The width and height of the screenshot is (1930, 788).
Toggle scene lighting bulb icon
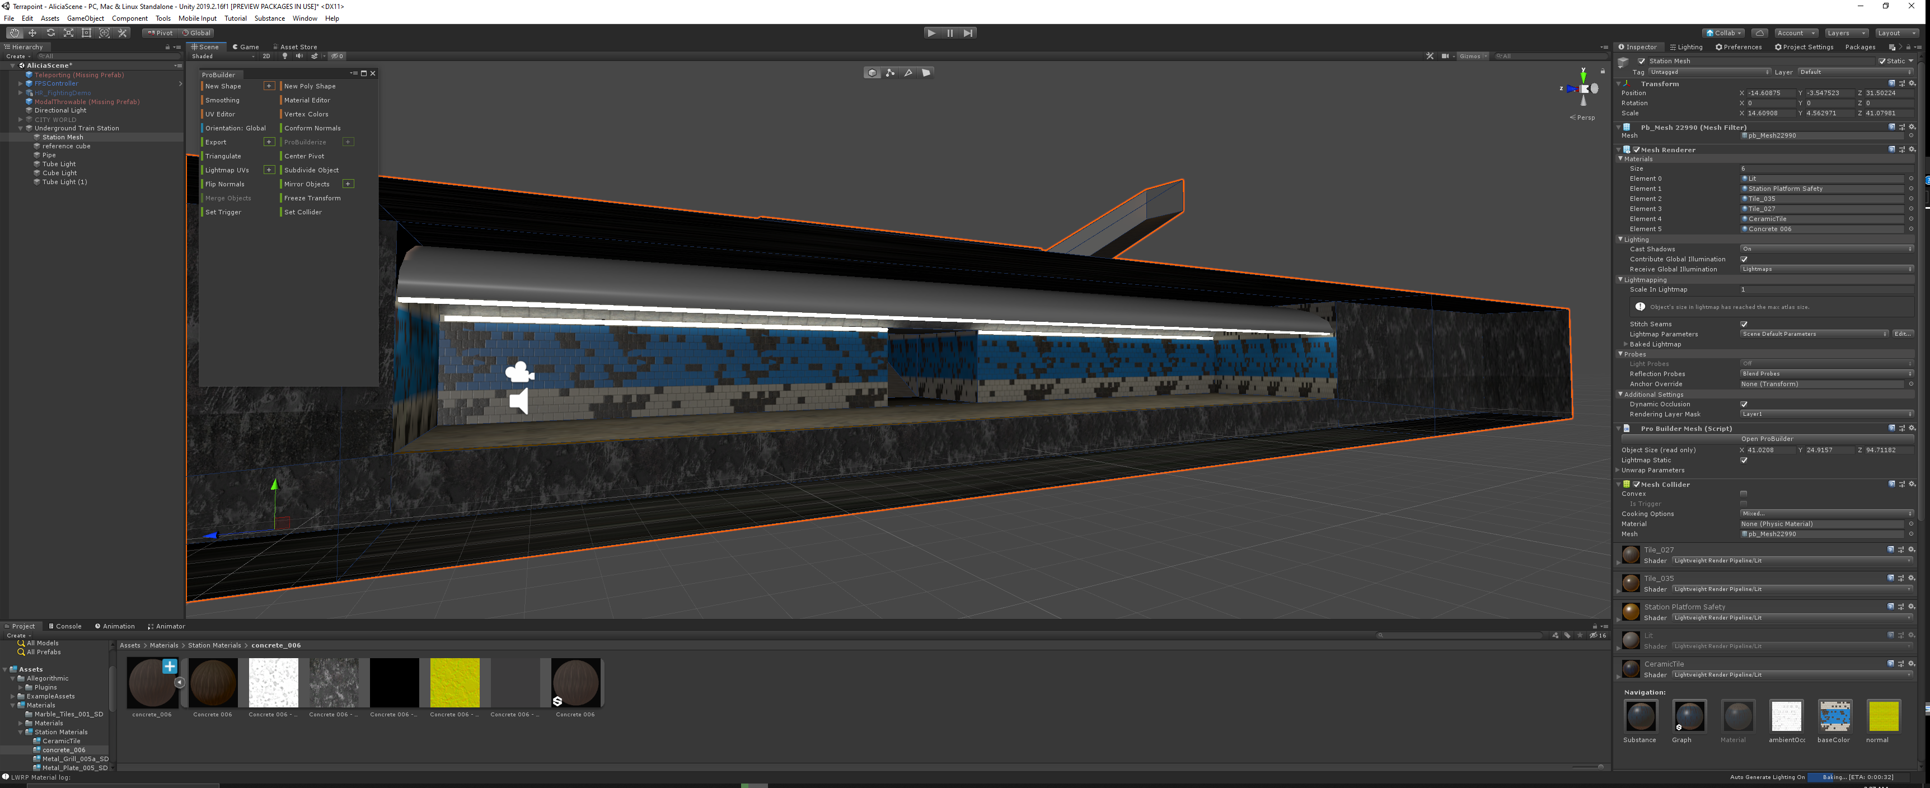pos(285,56)
